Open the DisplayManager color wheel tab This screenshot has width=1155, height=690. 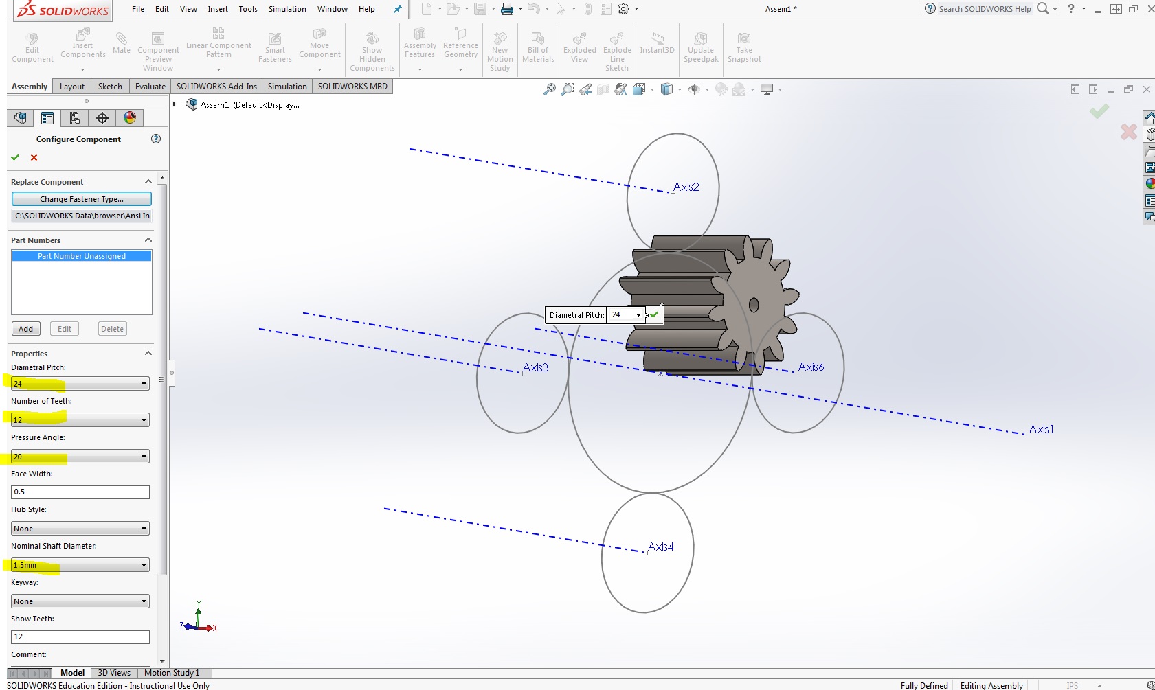tap(129, 118)
